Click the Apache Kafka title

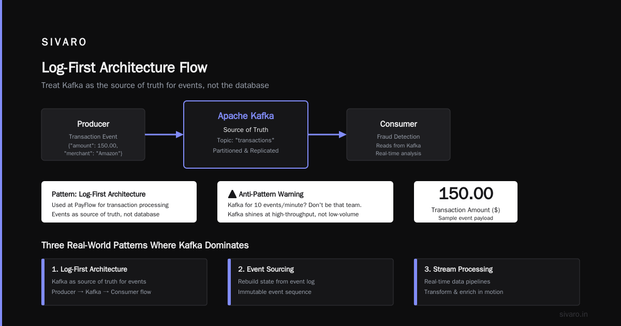pos(246,116)
